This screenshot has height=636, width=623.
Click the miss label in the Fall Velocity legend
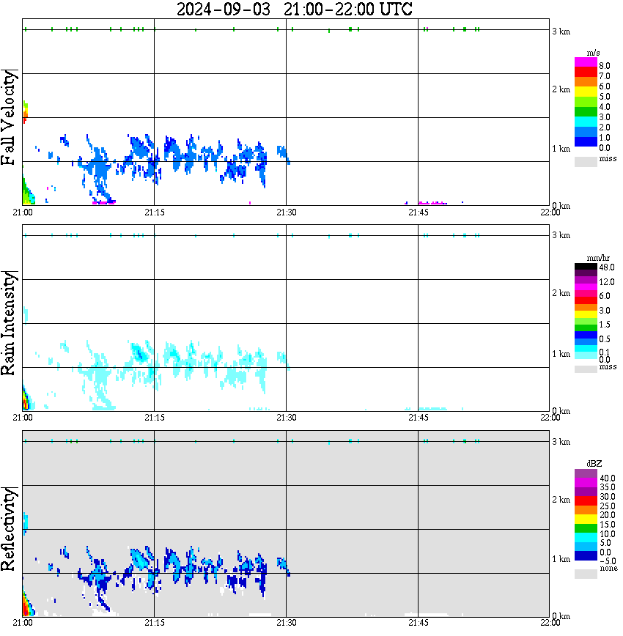(608, 158)
